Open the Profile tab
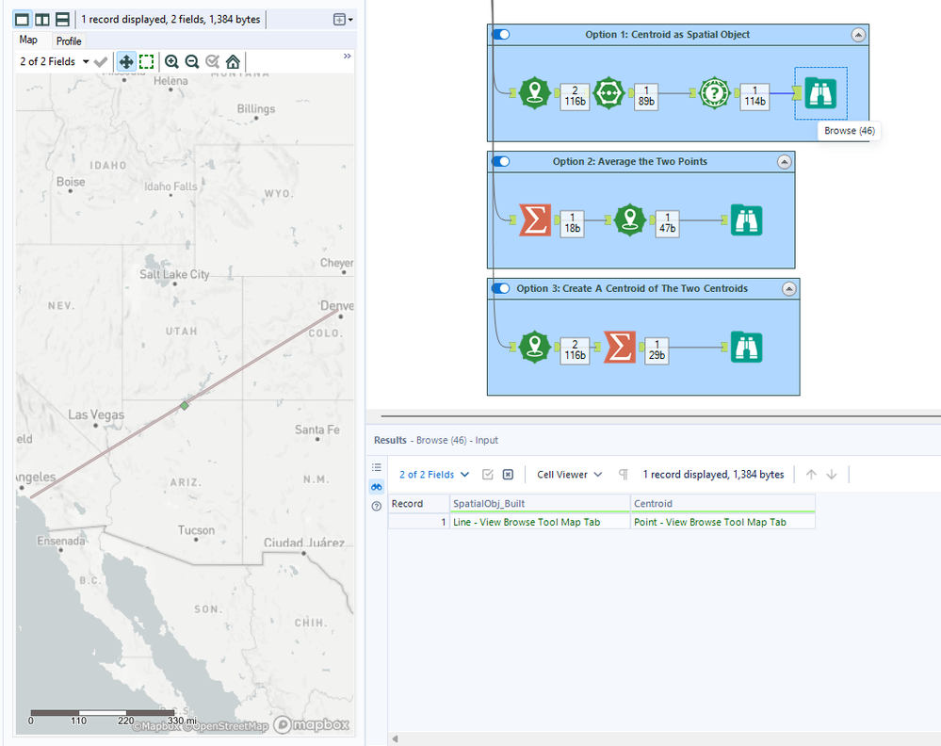The width and height of the screenshot is (941, 746). (69, 41)
